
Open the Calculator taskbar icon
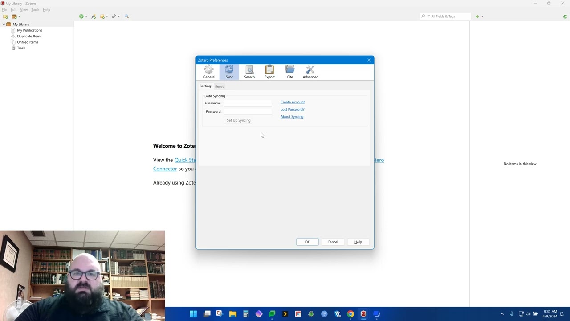pos(246,314)
